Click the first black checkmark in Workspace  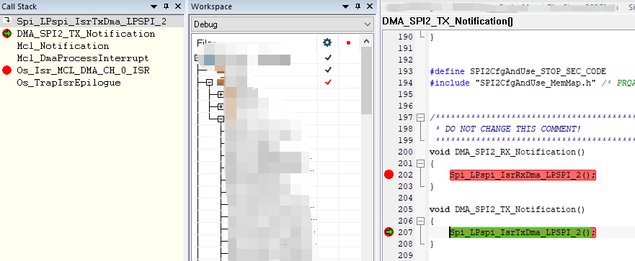[328, 58]
